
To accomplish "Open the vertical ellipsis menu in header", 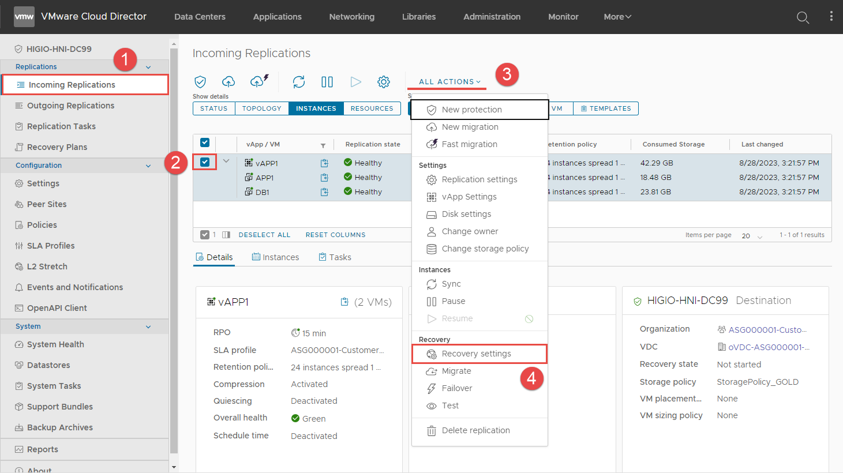I will point(831,17).
